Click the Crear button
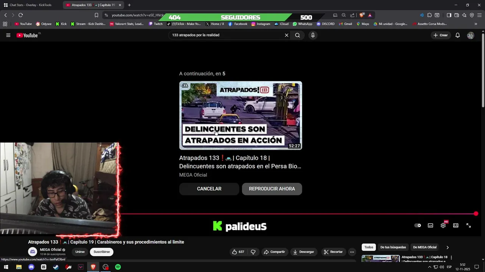The image size is (485, 272). point(441,35)
